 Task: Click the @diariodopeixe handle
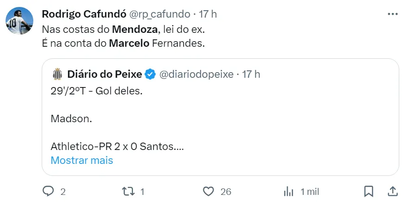pos(197,74)
